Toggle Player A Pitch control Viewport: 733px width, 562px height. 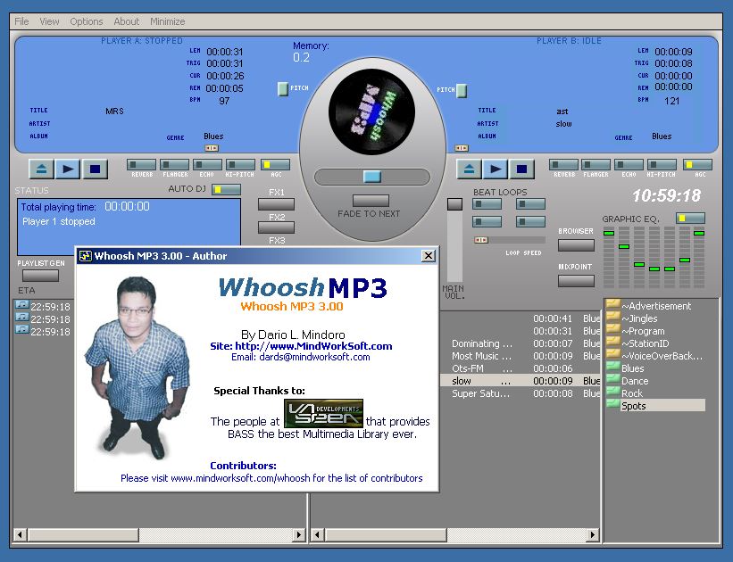[x=283, y=89]
